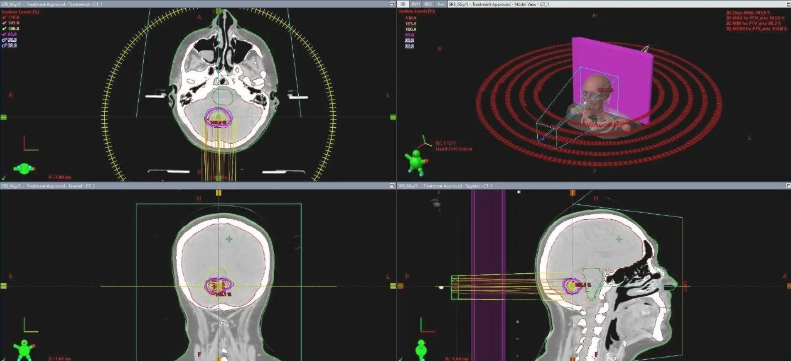Toggle the 100.0 isodose level checkmark
The width and height of the screenshot is (791, 361).
pyautogui.click(x=4, y=28)
